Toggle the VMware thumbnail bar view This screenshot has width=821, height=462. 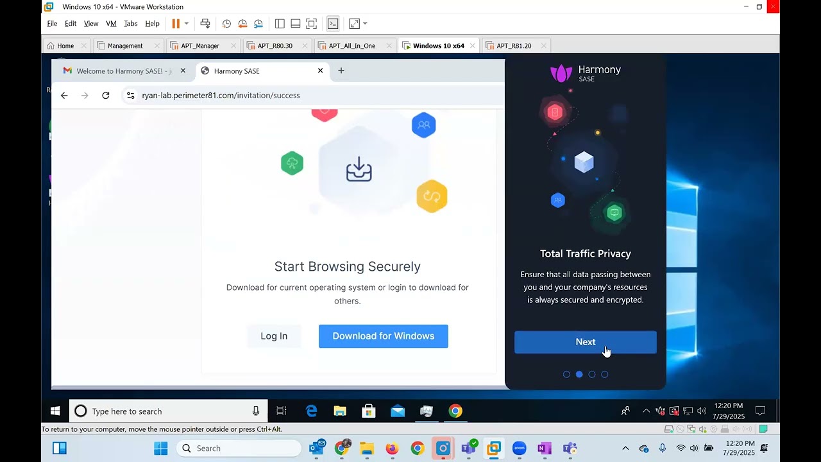click(x=296, y=24)
